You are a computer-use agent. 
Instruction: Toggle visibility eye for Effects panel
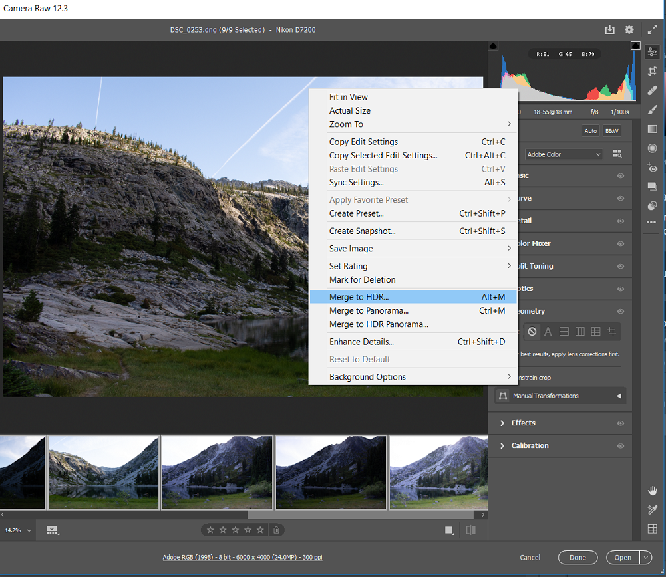[620, 423]
